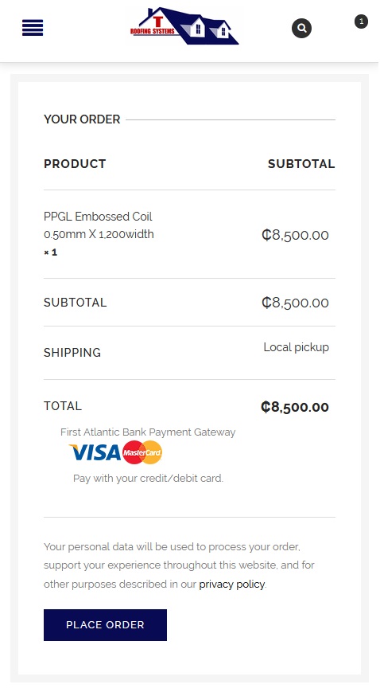Open the hamburger navigation menu
This screenshot has width=380, height=700.
coord(33,28)
